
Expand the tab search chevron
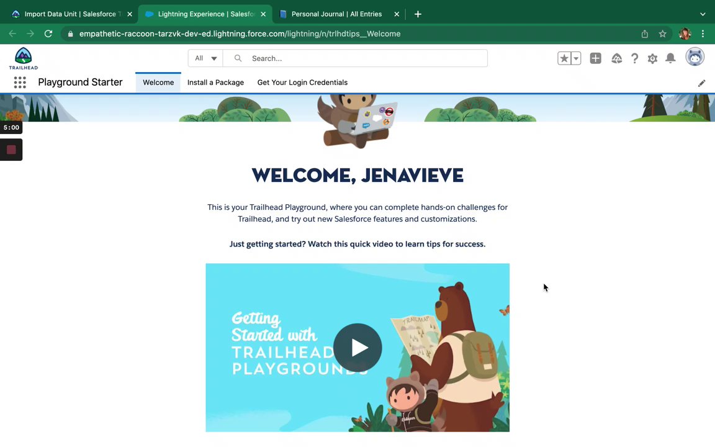click(703, 14)
